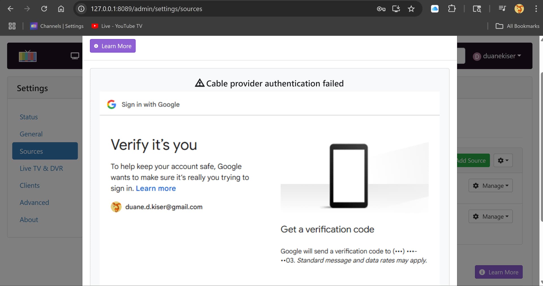543x286 pixels.
Task: Click the Learn more link in Google text
Action: (156, 188)
